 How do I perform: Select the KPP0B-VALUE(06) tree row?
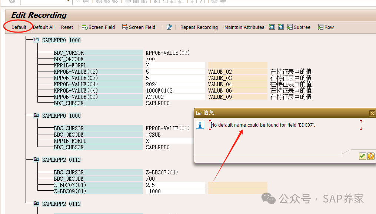98,91
